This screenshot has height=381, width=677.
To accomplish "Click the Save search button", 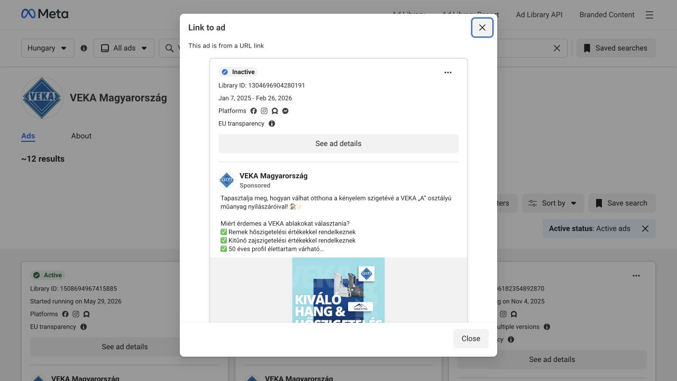I will [x=622, y=203].
